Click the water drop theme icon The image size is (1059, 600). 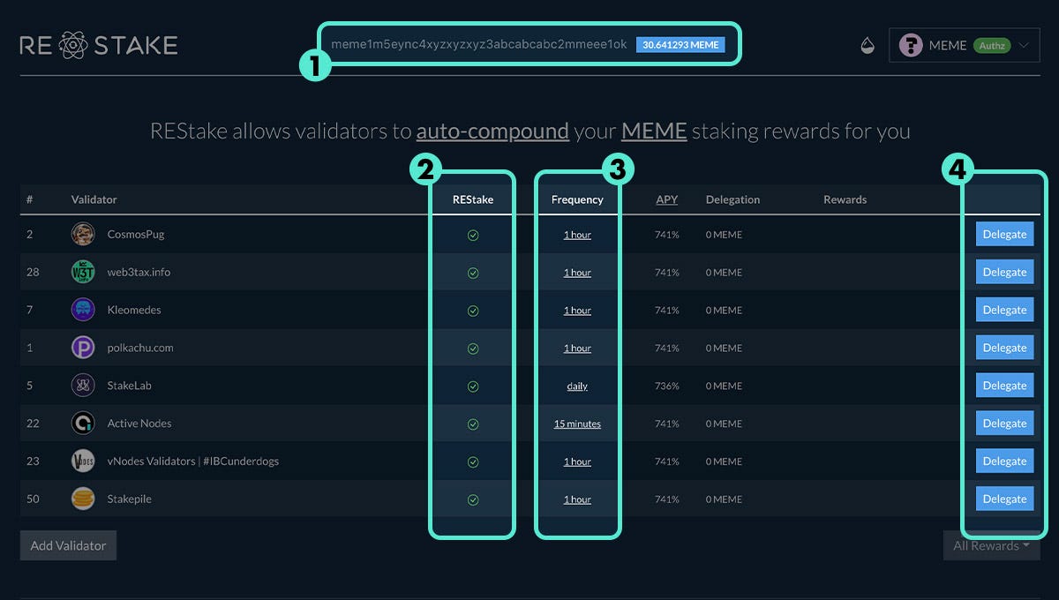[x=867, y=46]
